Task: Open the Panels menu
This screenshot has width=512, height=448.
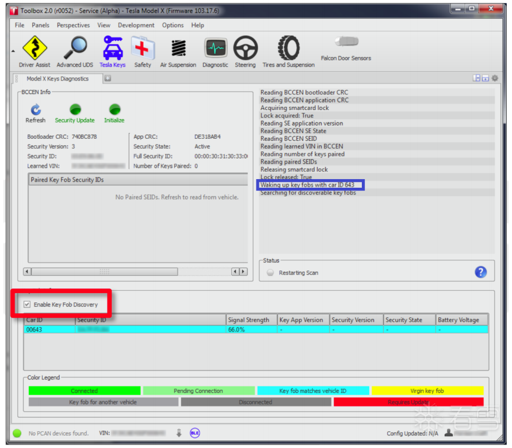Action: [40, 25]
